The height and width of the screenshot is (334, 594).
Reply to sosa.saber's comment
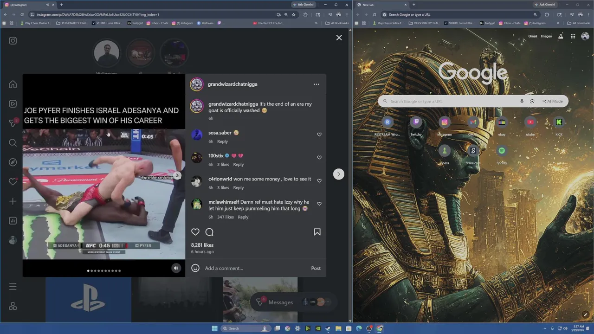[223, 141]
